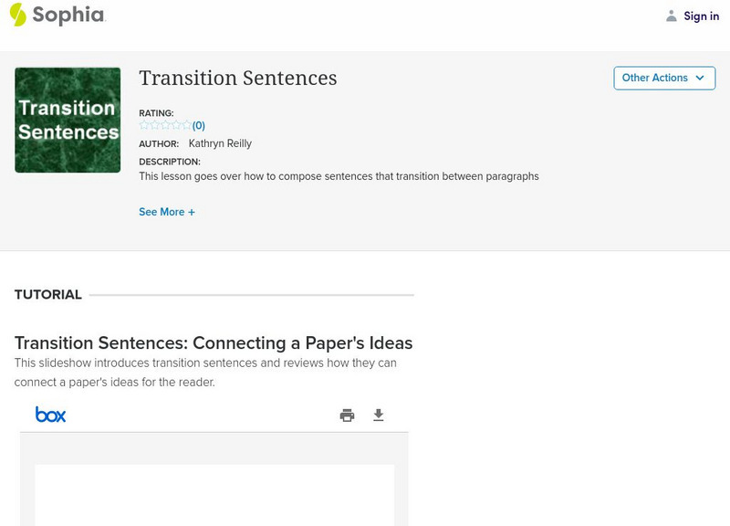730x526 pixels.
Task: Rate the lesson two stars
Action: tap(154, 125)
